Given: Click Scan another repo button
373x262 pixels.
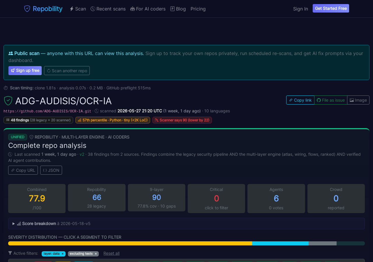Looking at the screenshot, I should pos(67,70).
